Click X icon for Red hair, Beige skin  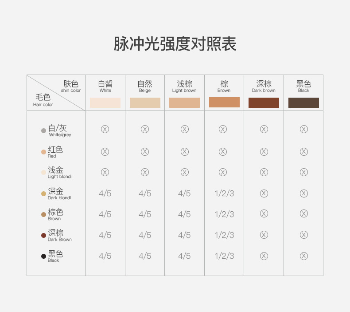(145, 152)
